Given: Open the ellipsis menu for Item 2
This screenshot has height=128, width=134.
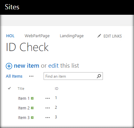Looking at the screenshot, I should tap(47, 108).
